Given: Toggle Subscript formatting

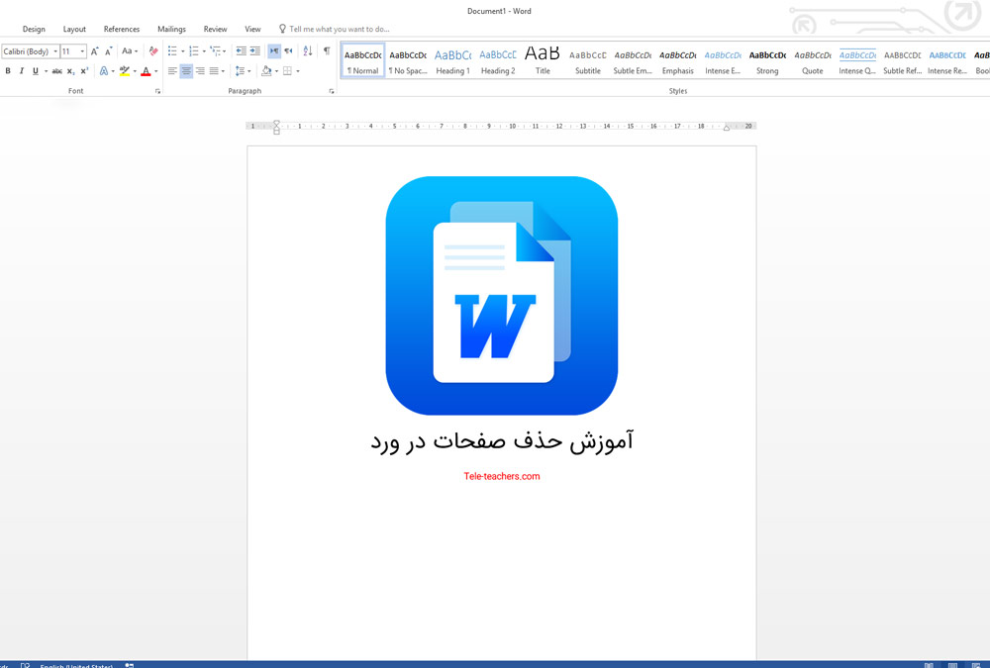Looking at the screenshot, I should pos(70,71).
